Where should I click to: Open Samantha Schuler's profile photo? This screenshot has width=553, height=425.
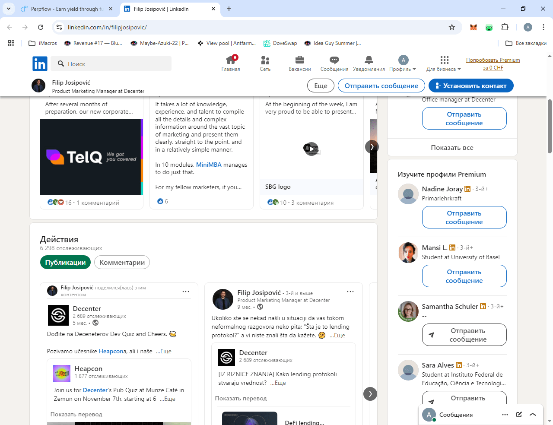408,311
